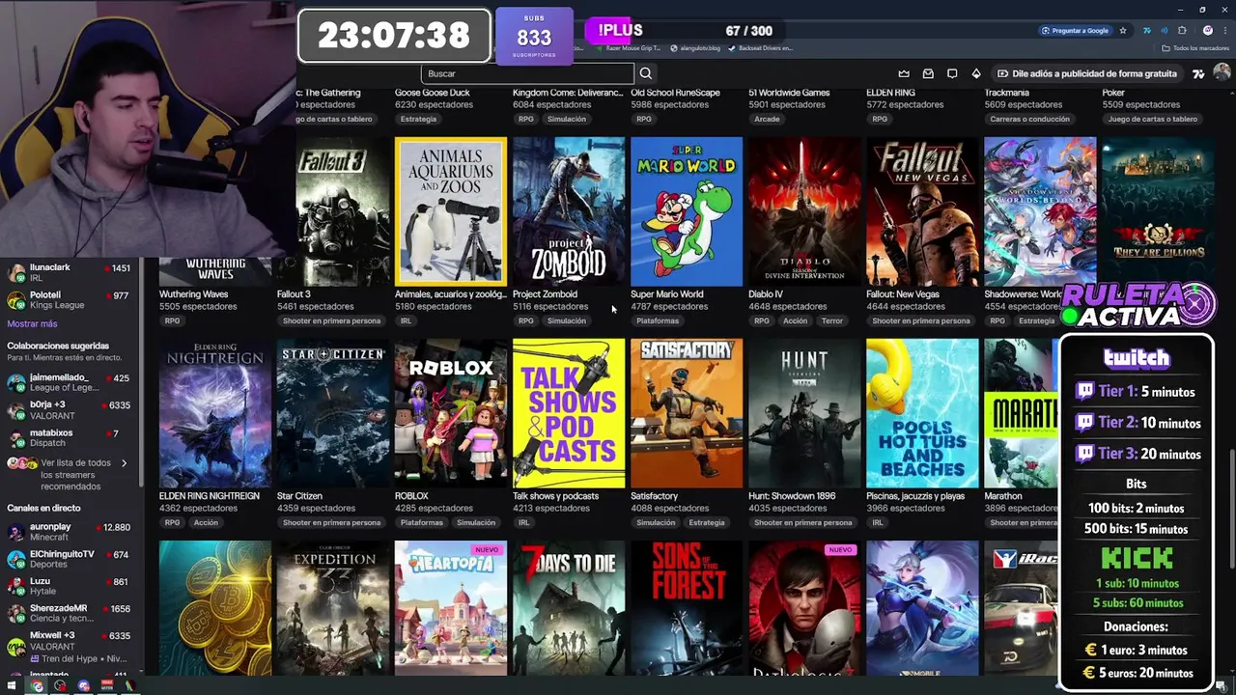Viewport: 1236px width, 695px height.
Task: Click SherezadeMR channel avatar
Action: [x=15, y=614]
